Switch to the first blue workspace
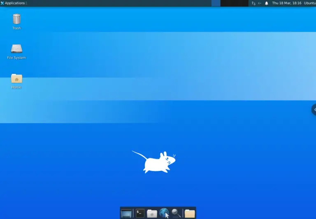316x219 pixels. 216,3
